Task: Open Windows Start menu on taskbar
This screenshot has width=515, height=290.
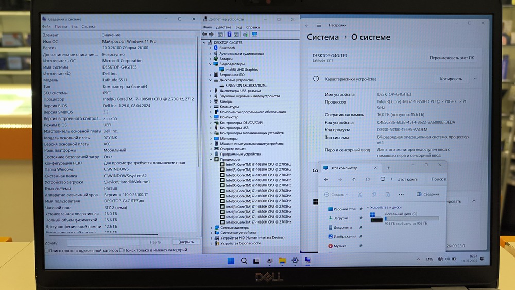Action: (x=231, y=261)
